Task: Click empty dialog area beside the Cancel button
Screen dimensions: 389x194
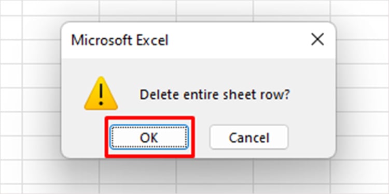Action: pyautogui.click(x=311, y=137)
